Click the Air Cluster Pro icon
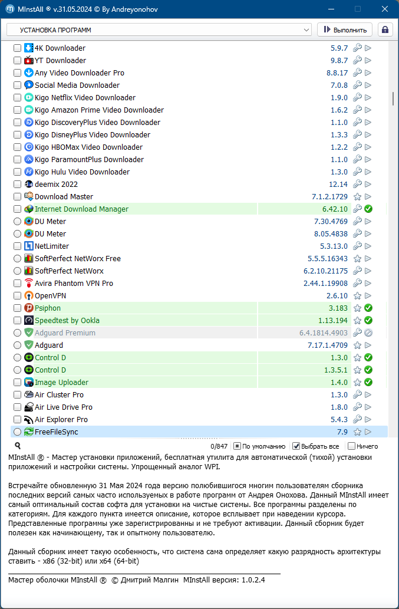 [29, 394]
